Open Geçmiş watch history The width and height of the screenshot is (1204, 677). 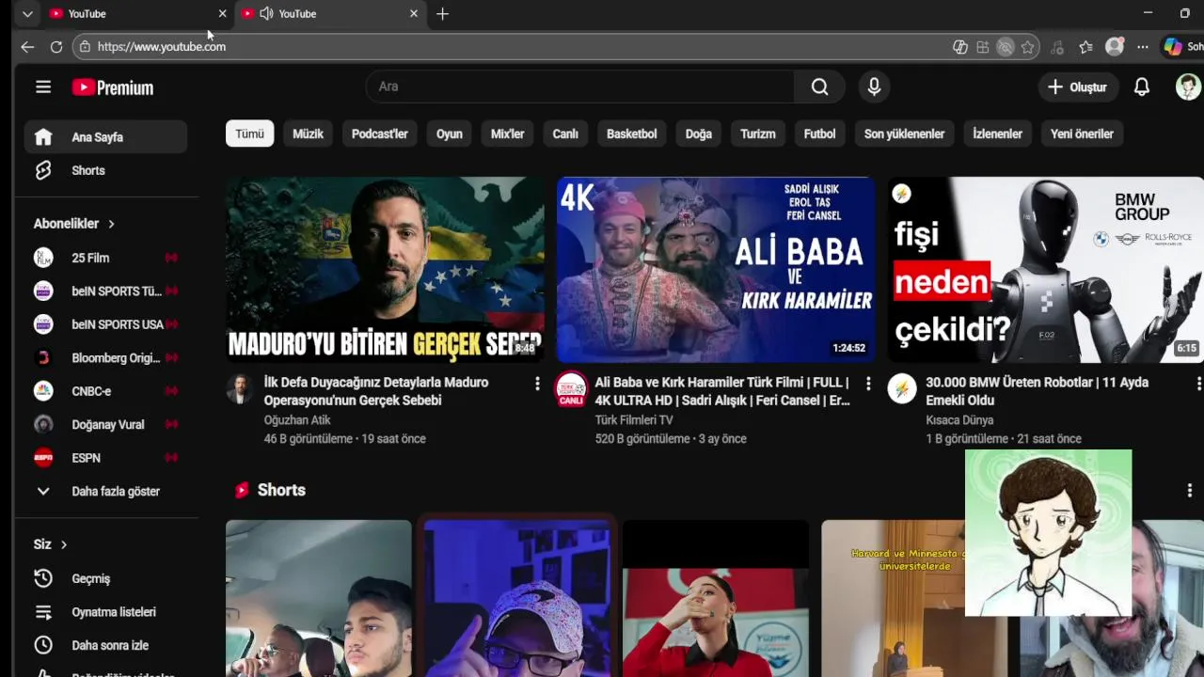click(x=105, y=578)
